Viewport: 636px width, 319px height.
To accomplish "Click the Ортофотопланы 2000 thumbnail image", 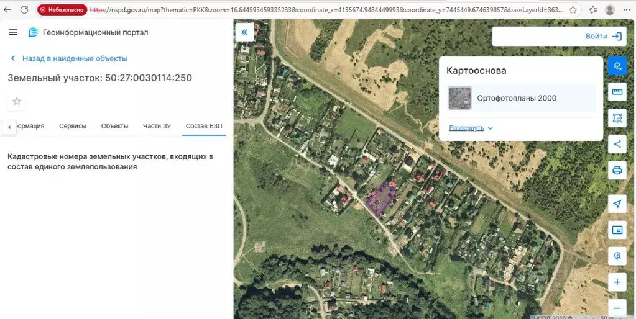I will pos(459,98).
